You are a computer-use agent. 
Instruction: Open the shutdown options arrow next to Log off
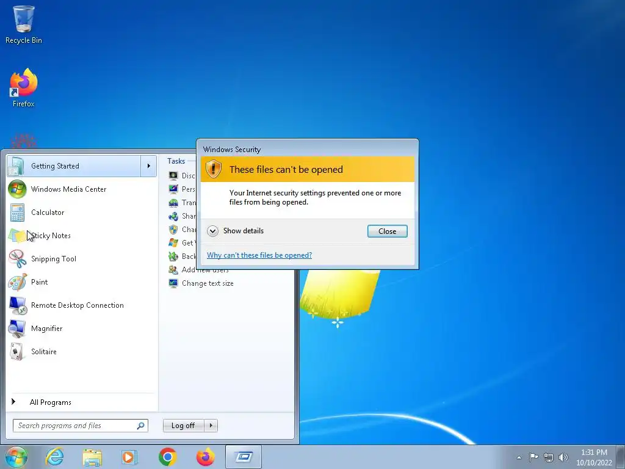coord(211,426)
